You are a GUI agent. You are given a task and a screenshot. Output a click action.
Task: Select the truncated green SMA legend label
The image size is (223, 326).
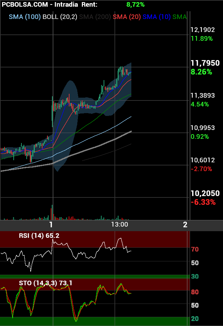coord(179,17)
